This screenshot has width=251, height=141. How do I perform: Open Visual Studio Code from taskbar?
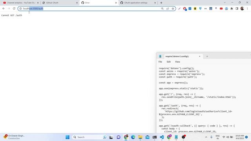point(162,137)
